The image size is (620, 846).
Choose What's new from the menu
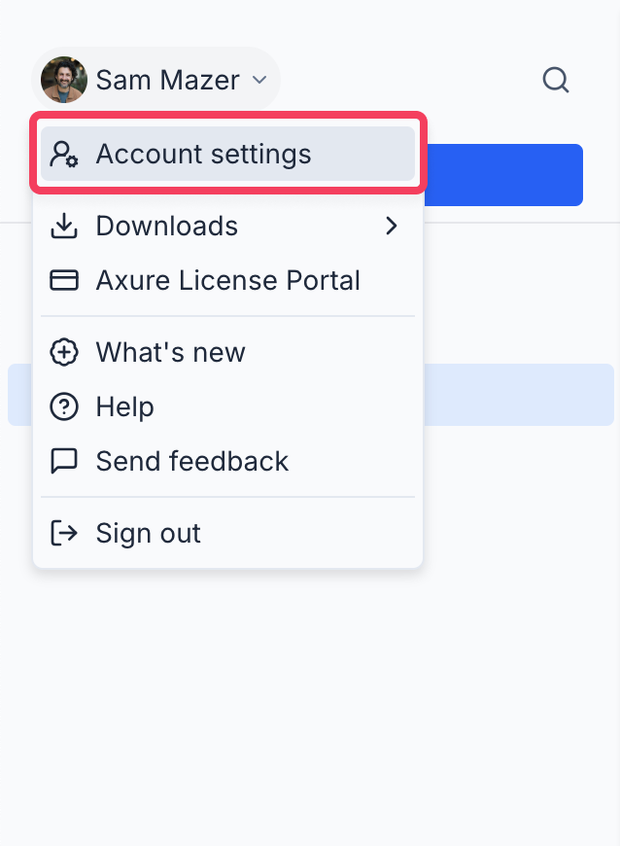pyautogui.click(x=170, y=352)
